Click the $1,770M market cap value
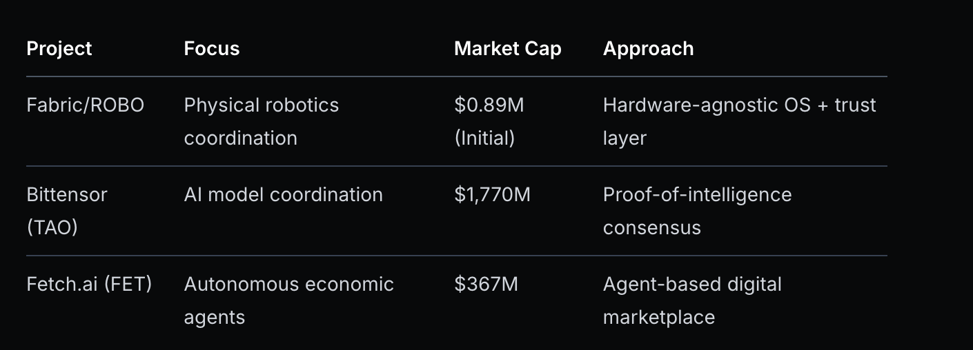Viewport: 973px width, 350px height. pyautogui.click(x=493, y=195)
